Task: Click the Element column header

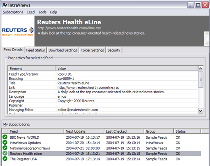Action: tap(32, 69)
